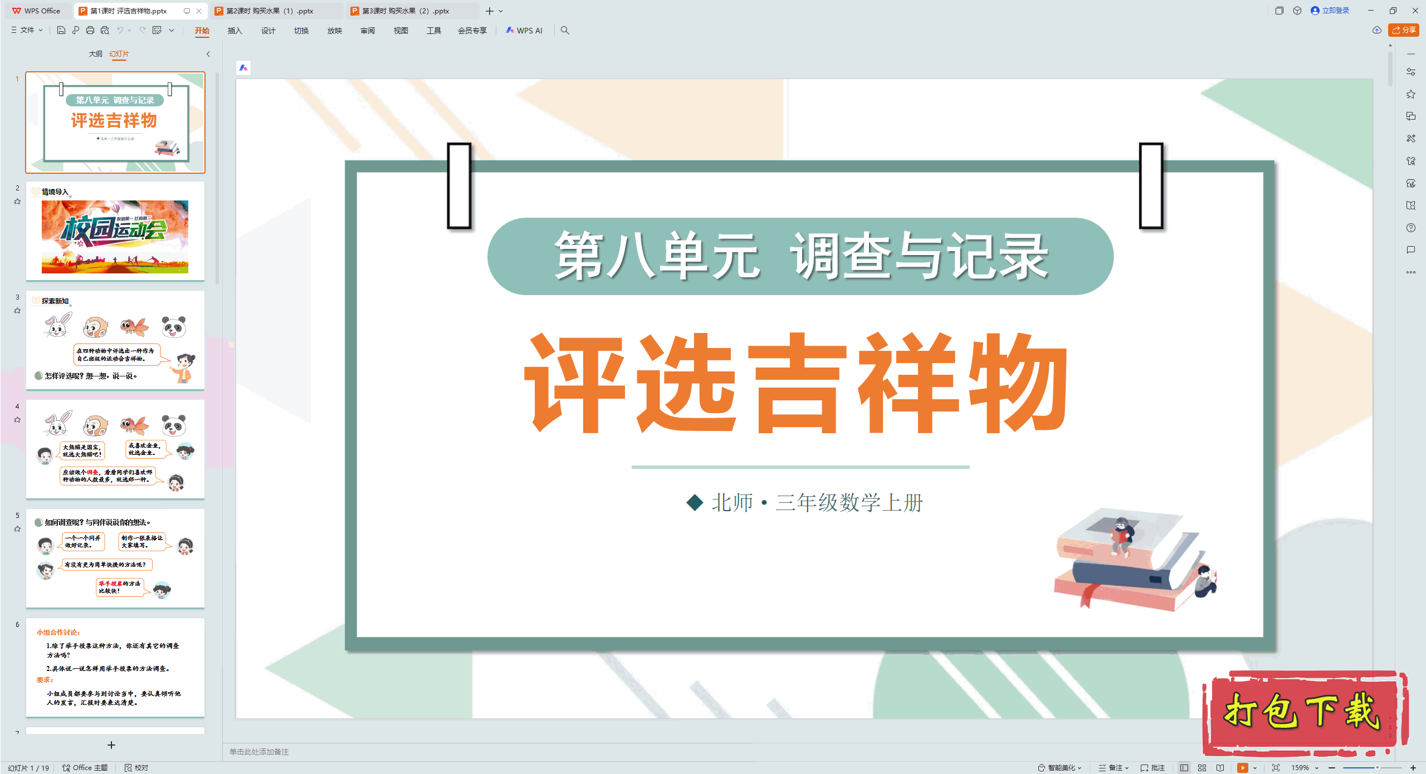This screenshot has height=774, width=1426.
Task: Start slideshow with orange play button
Action: coord(1242,767)
